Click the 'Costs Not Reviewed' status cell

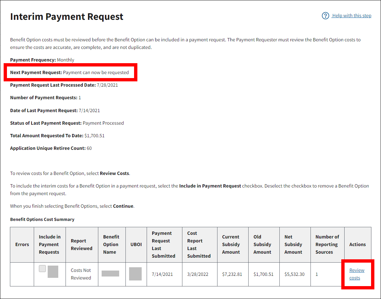81,274
